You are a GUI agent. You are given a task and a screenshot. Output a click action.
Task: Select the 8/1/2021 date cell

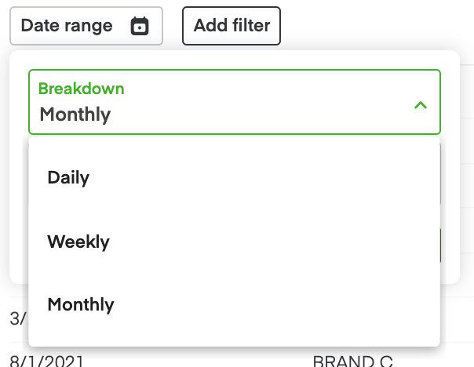point(46,362)
